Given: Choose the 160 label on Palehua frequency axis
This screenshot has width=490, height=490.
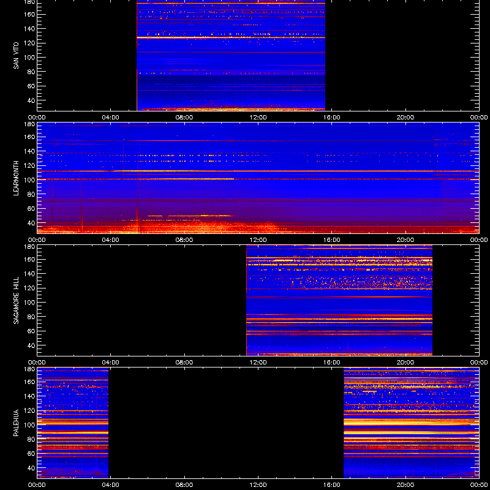Looking at the screenshot, I should [x=29, y=382].
